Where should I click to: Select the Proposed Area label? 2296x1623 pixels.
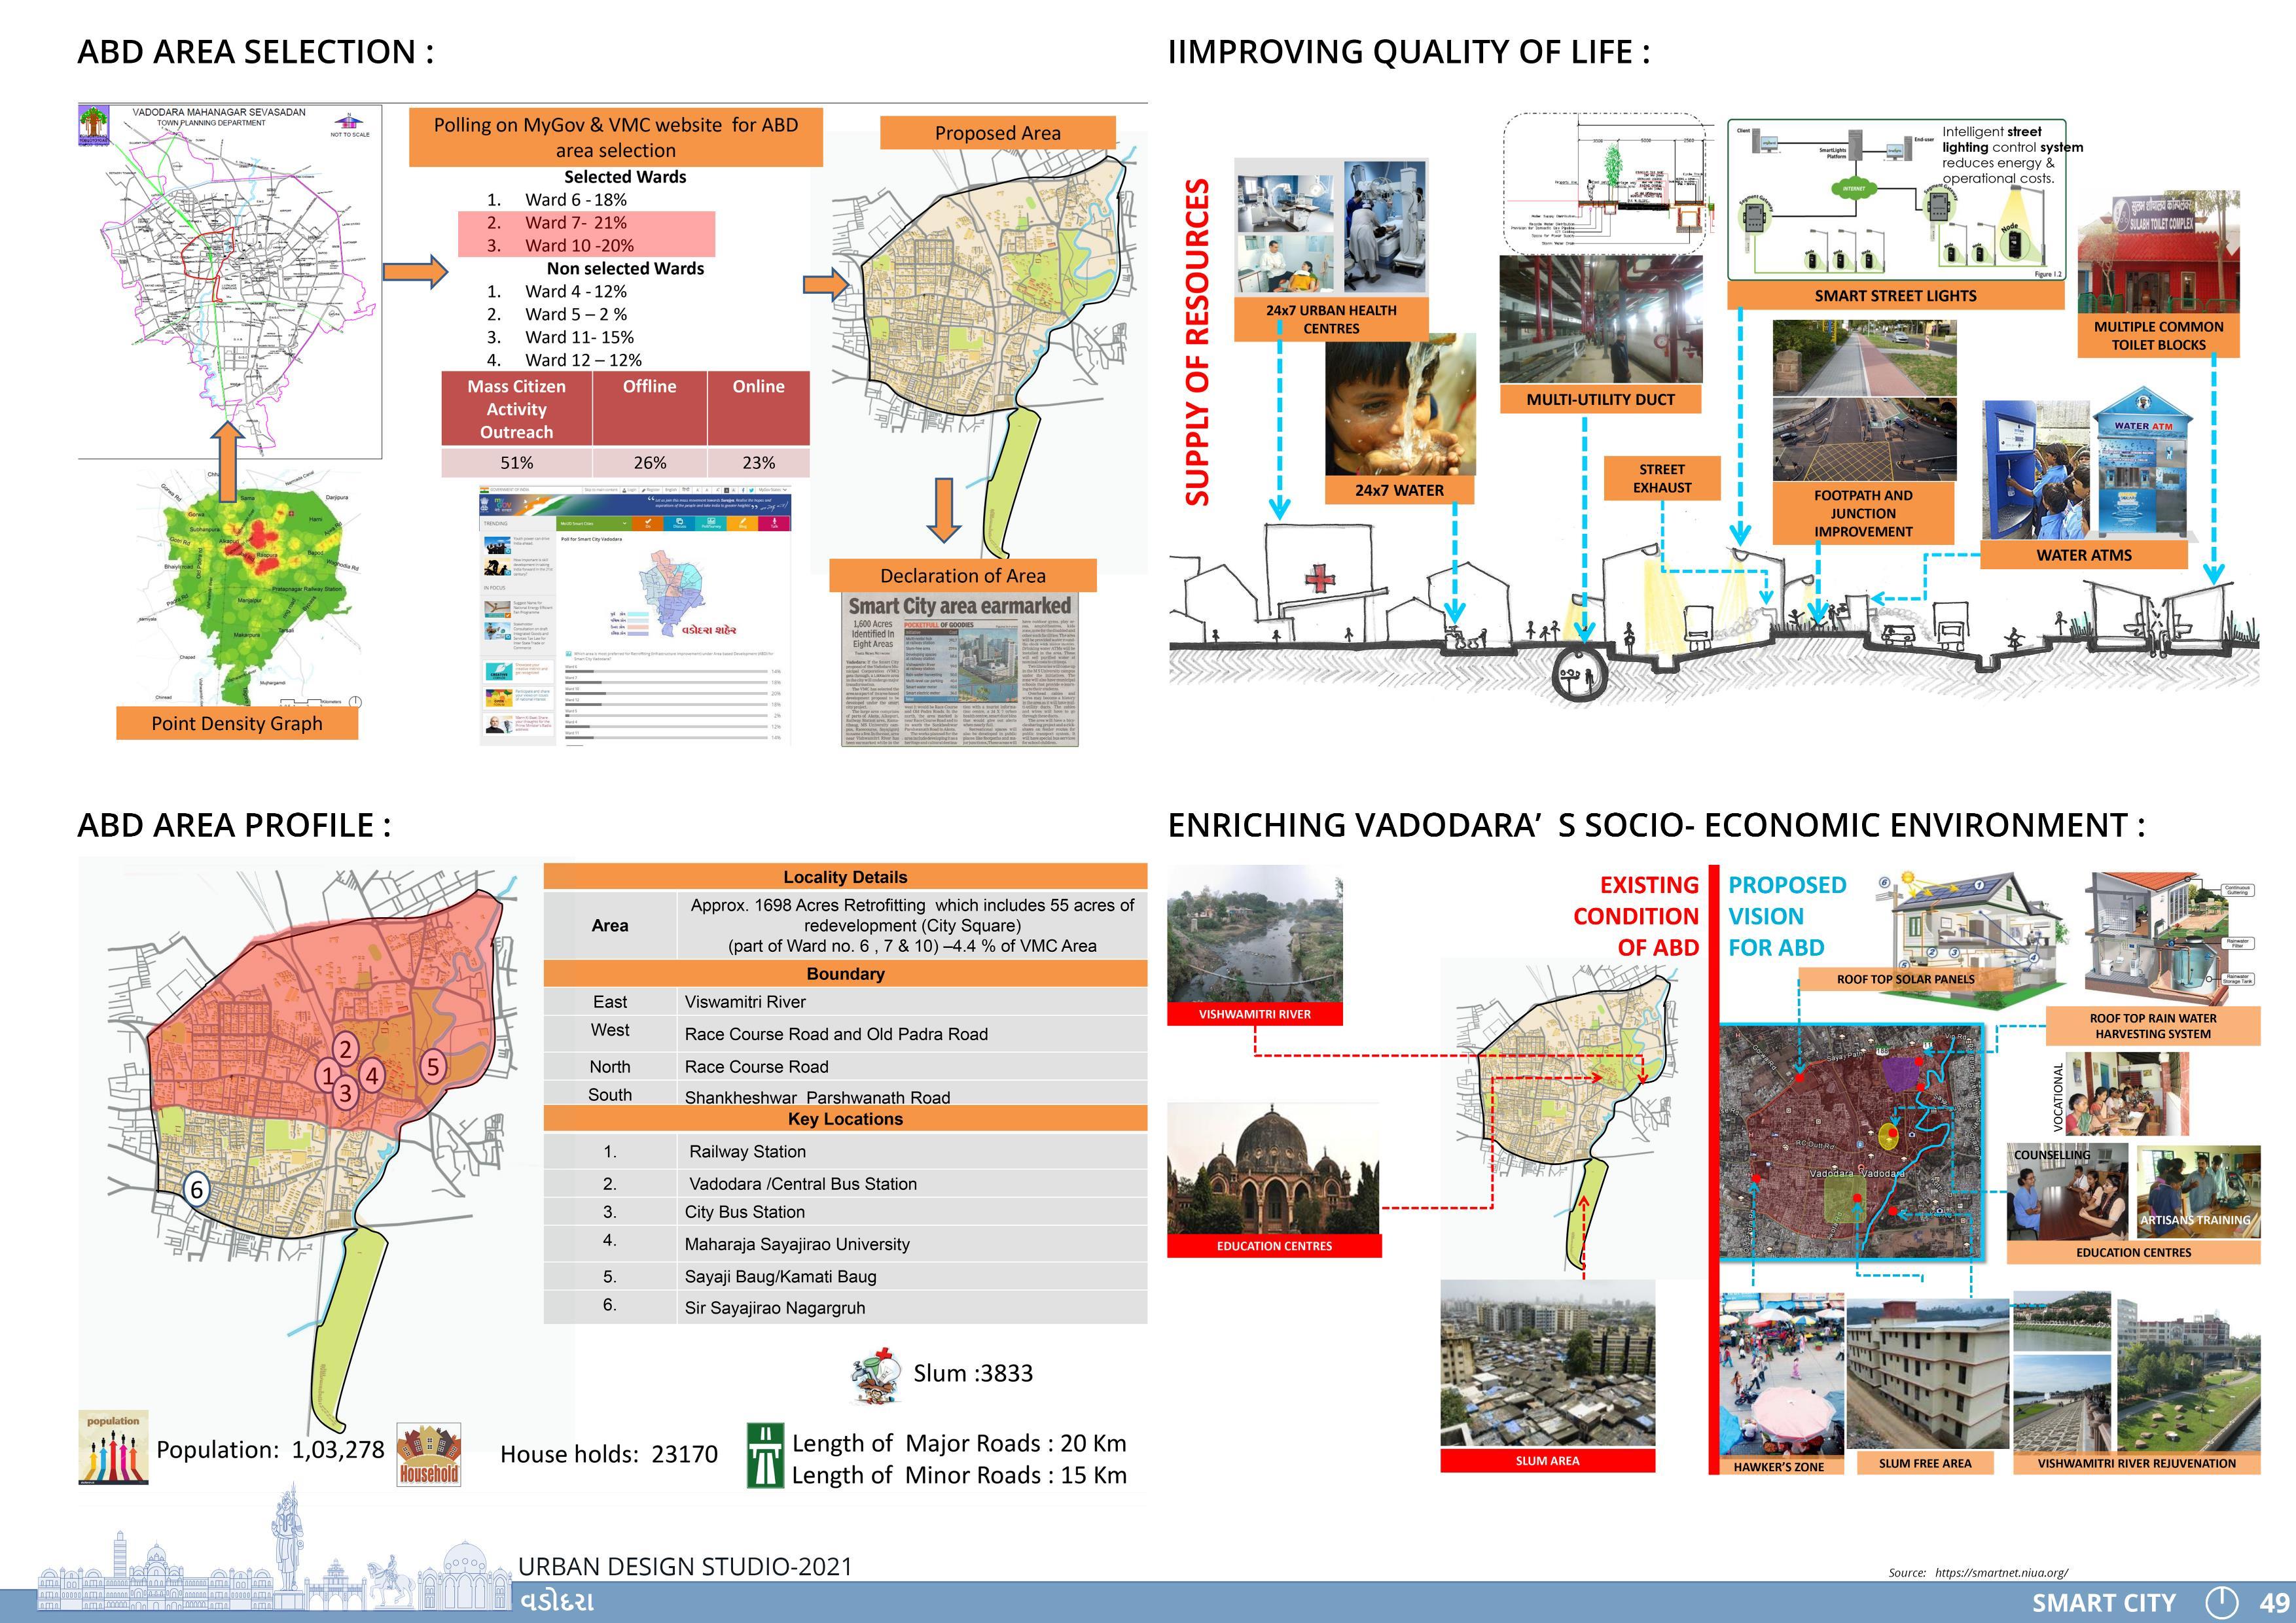click(997, 133)
